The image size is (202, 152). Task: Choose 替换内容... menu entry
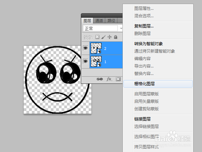tap(144, 73)
